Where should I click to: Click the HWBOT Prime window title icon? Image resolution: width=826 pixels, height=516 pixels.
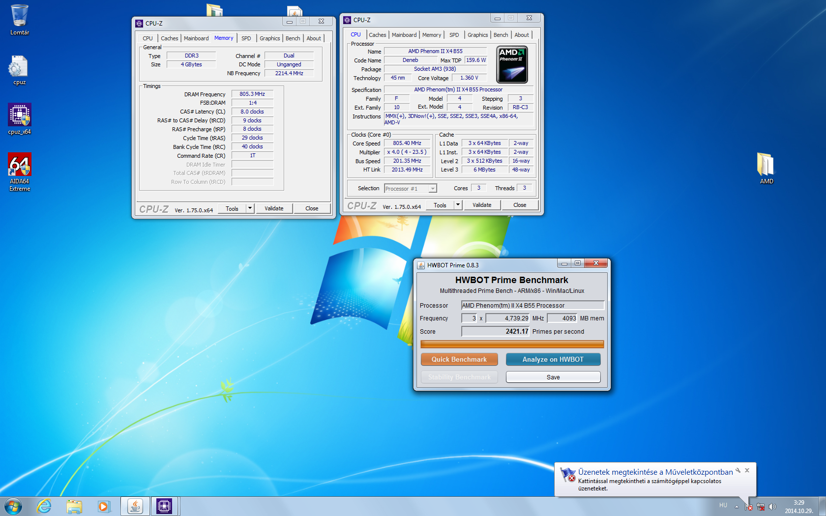point(421,265)
